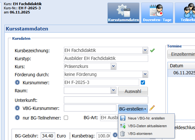Viewport: 195px width, 140px height.
Task: Select Neue VBG-Nr. erstellen menu entry
Action: 146,118
